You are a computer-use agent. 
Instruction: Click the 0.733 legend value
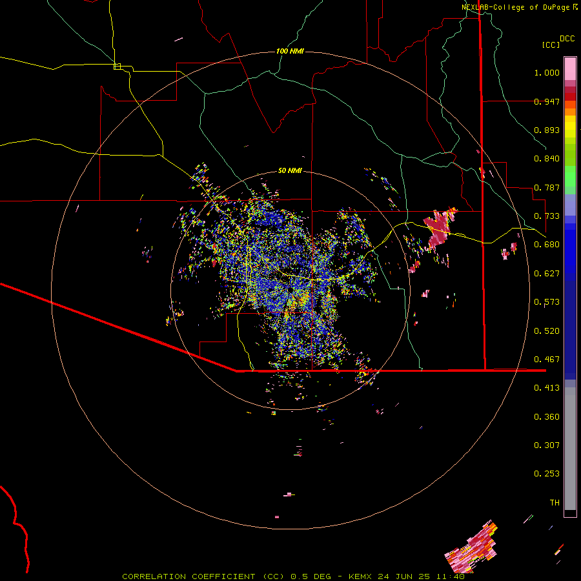tap(547, 216)
